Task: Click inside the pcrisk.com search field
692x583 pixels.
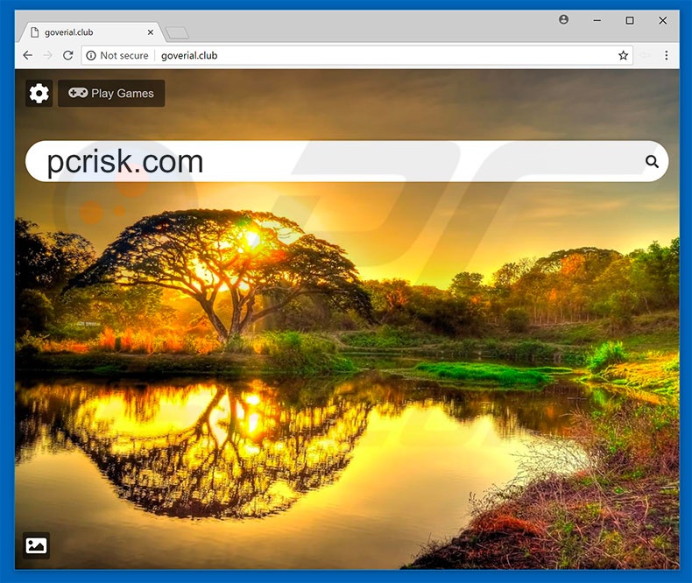Action: click(x=347, y=161)
